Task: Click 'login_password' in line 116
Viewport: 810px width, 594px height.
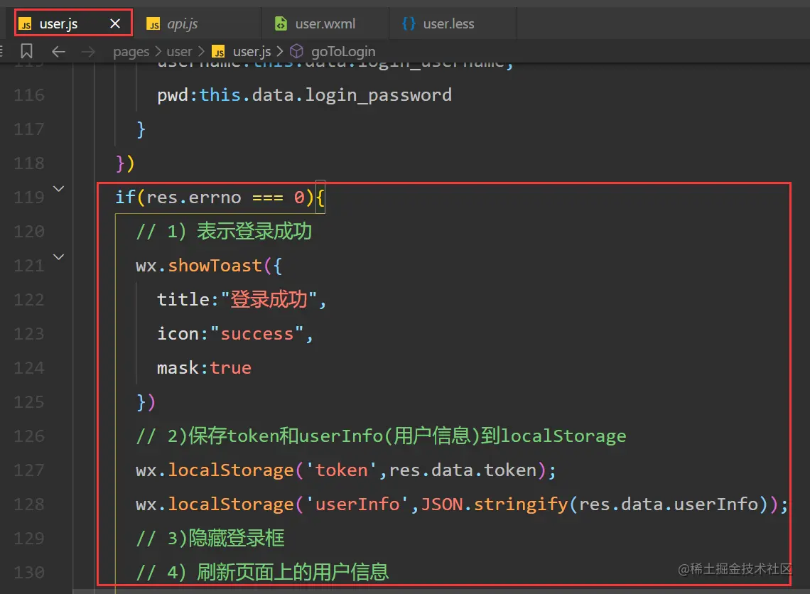Action: click(378, 95)
